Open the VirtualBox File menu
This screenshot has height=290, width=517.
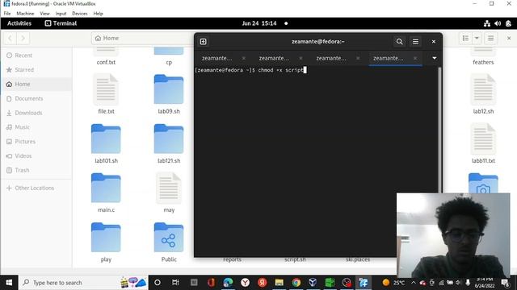tap(7, 14)
